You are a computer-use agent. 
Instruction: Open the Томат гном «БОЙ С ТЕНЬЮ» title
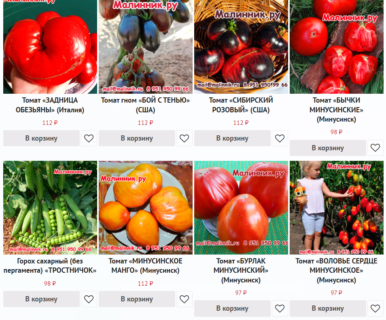tap(146, 105)
